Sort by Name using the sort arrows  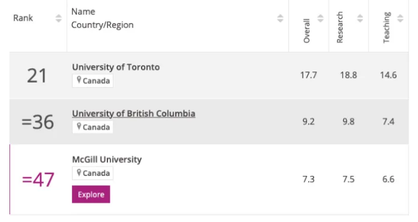point(280,18)
